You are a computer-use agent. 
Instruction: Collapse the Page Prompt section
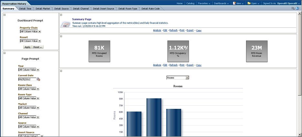tap(5, 53)
